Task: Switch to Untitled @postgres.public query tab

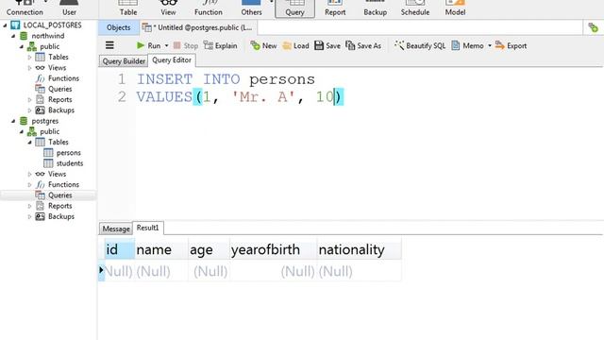Action: (197, 27)
